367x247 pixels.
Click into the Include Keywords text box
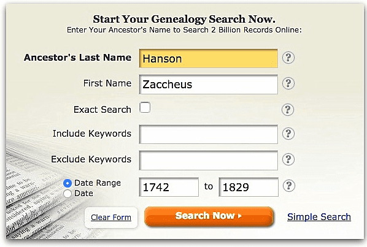208,134
